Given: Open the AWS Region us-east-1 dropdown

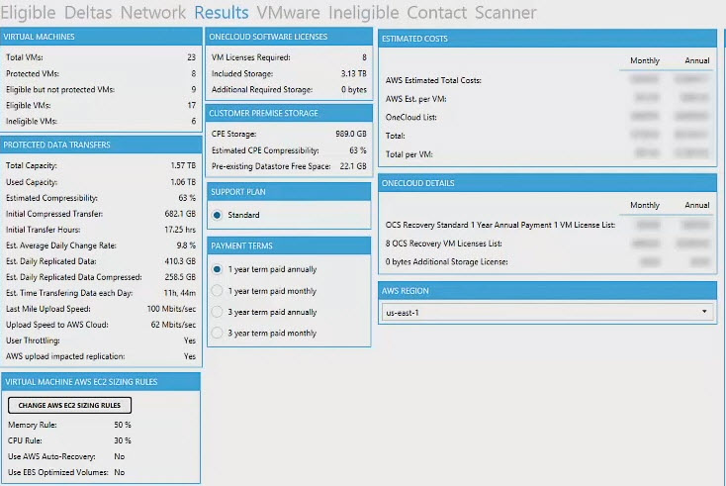Looking at the screenshot, I should (x=547, y=313).
